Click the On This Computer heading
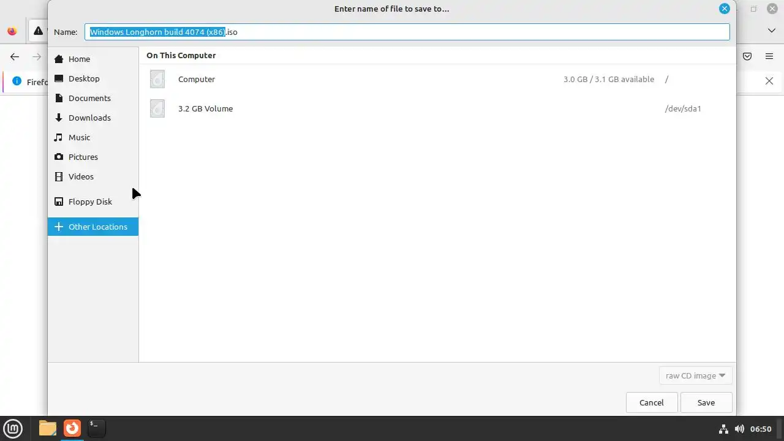Screen dimensions: 784x441 pos(181,55)
